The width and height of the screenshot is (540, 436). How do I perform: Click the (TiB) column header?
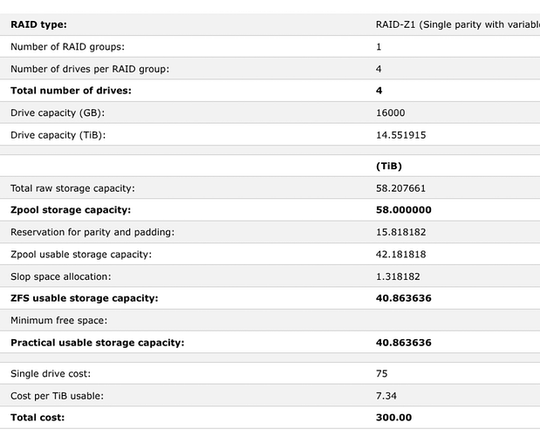[x=388, y=166]
